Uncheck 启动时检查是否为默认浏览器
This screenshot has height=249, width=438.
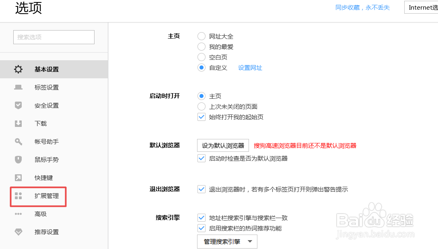[x=201, y=158]
